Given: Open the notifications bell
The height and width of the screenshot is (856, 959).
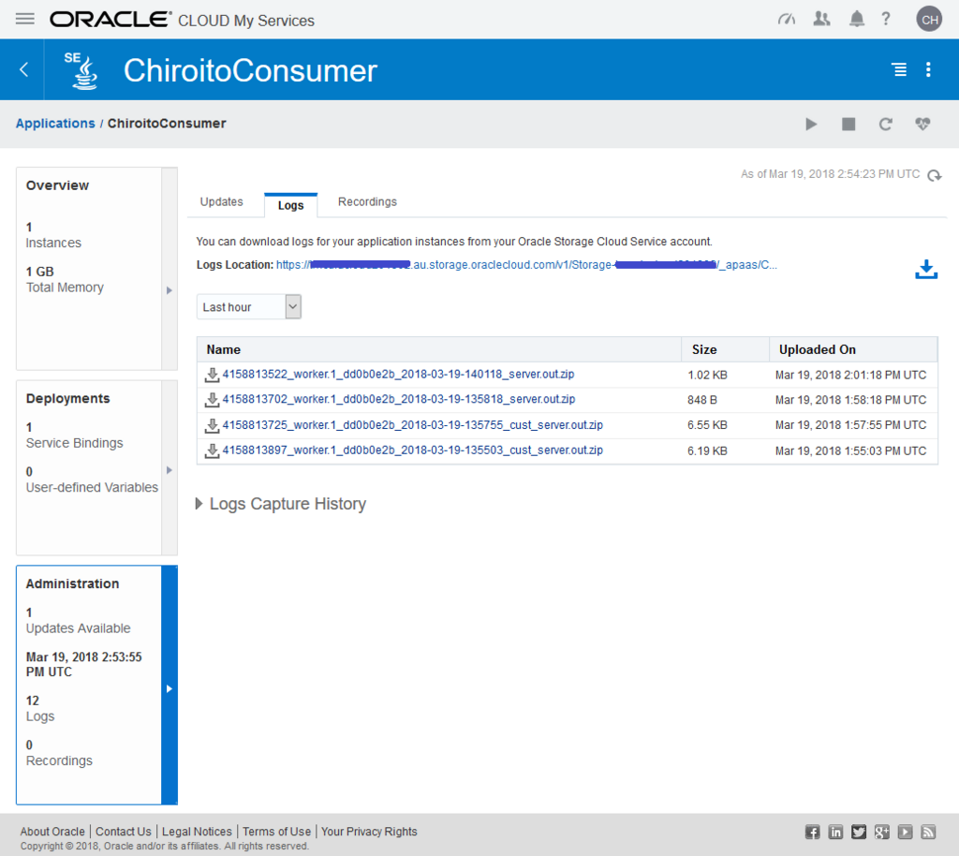Looking at the screenshot, I should click(x=856, y=19).
